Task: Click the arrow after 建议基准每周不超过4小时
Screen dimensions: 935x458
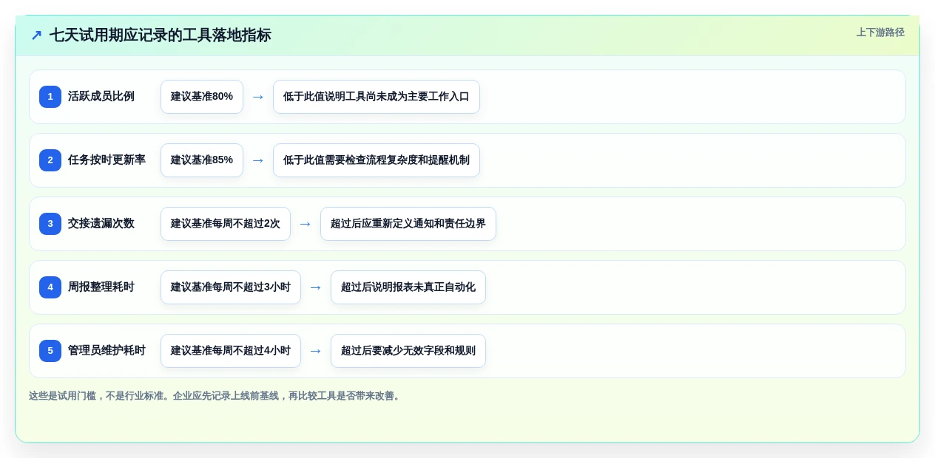Action: (316, 351)
